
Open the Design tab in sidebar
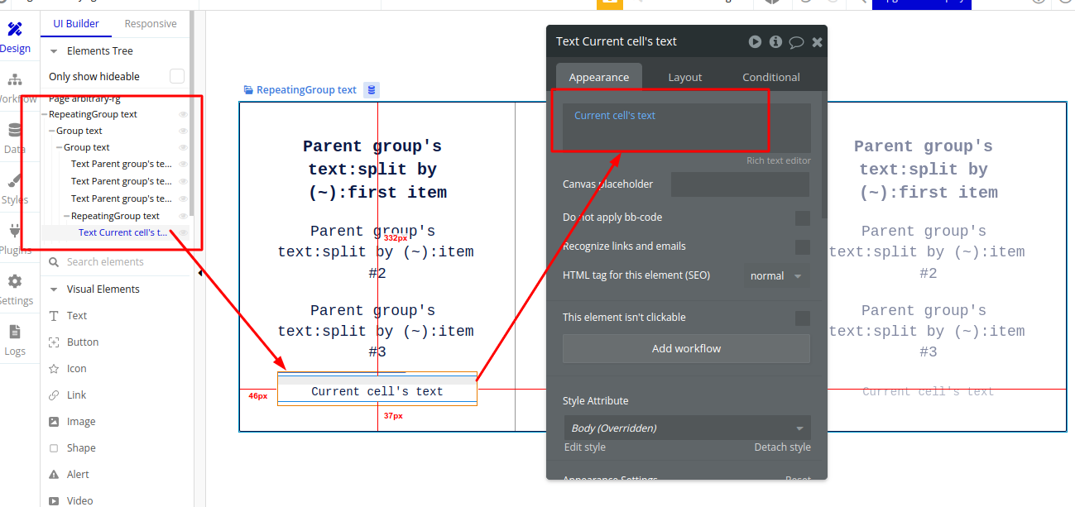[x=15, y=37]
